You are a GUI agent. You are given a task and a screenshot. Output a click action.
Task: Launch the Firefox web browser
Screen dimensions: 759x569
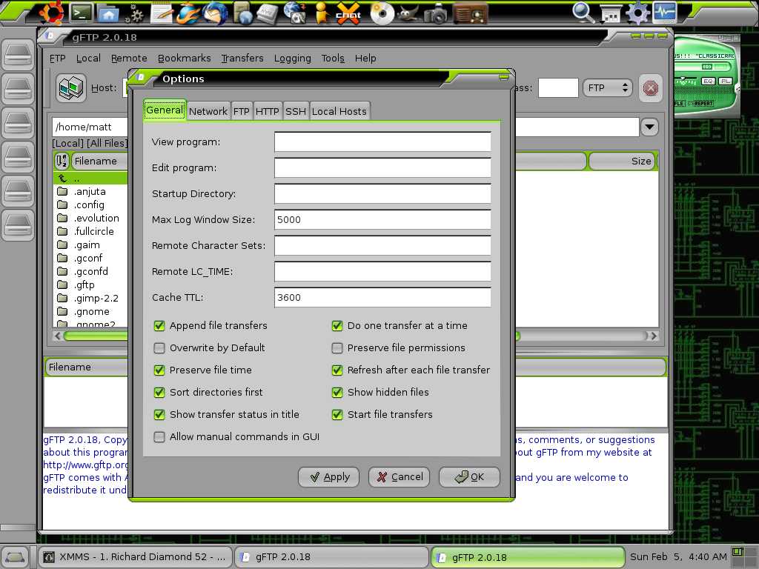188,13
